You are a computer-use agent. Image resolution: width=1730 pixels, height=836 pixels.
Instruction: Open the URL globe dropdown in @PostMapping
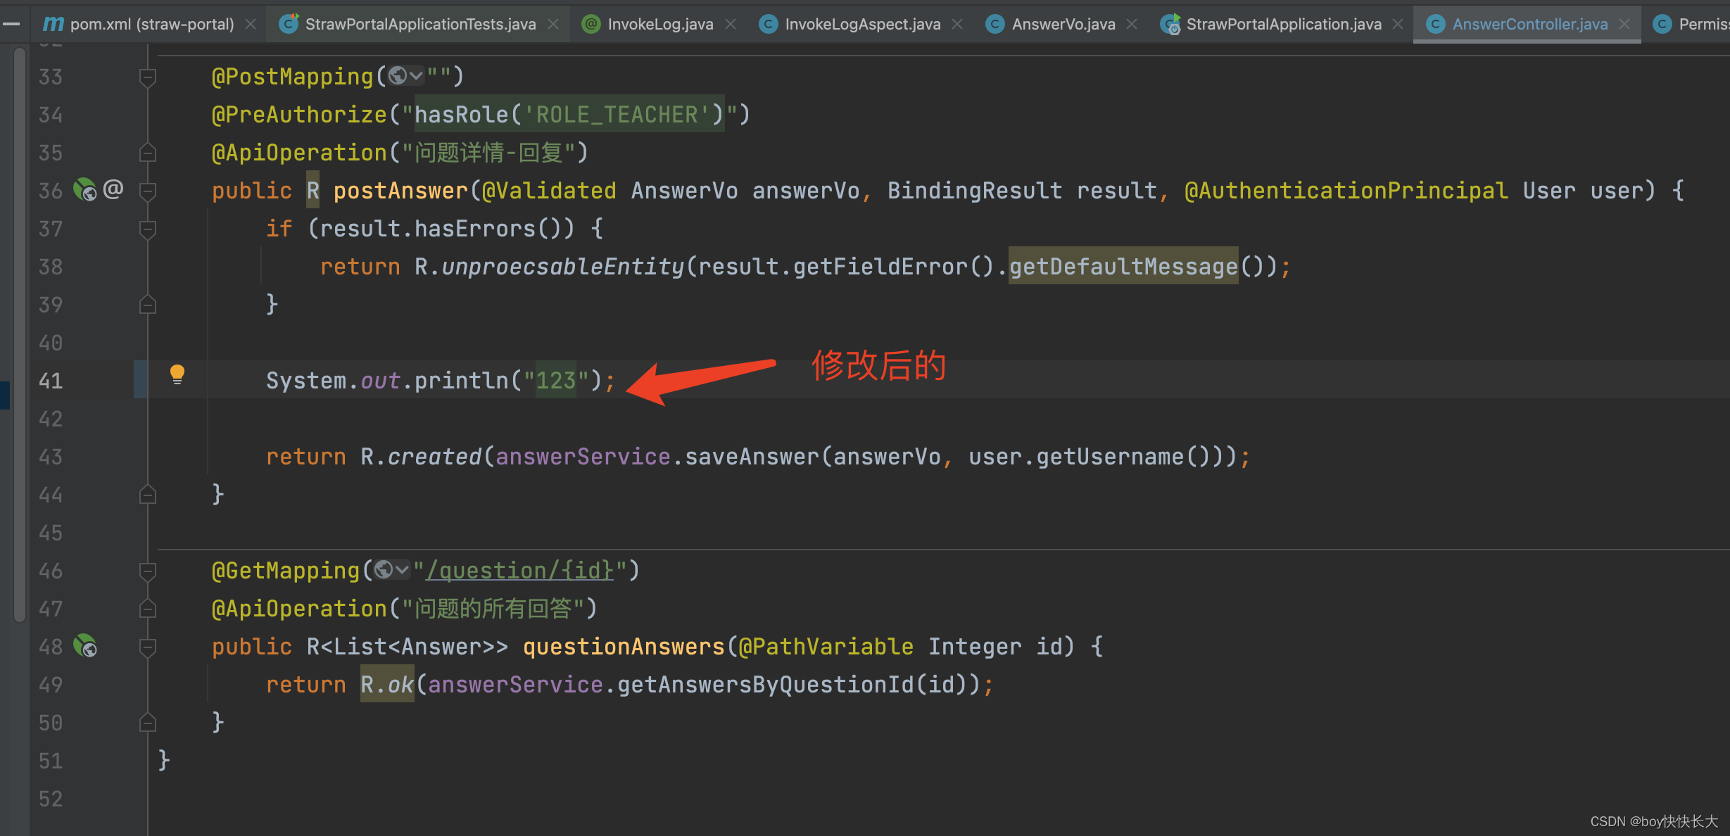406,75
